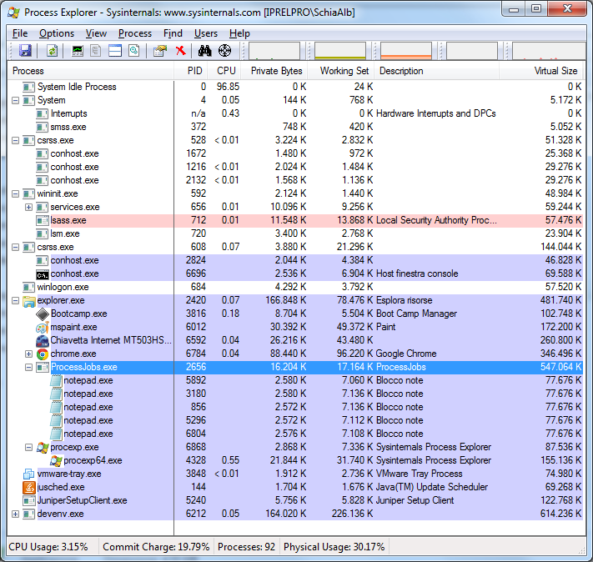Image resolution: width=593 pixels, height=562 pixels.
Task: Click the Chiavetta Internet process icon
Action: tap(43, 340)
